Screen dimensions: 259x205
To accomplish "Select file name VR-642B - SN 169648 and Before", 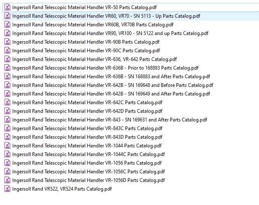I will point(113,85).
